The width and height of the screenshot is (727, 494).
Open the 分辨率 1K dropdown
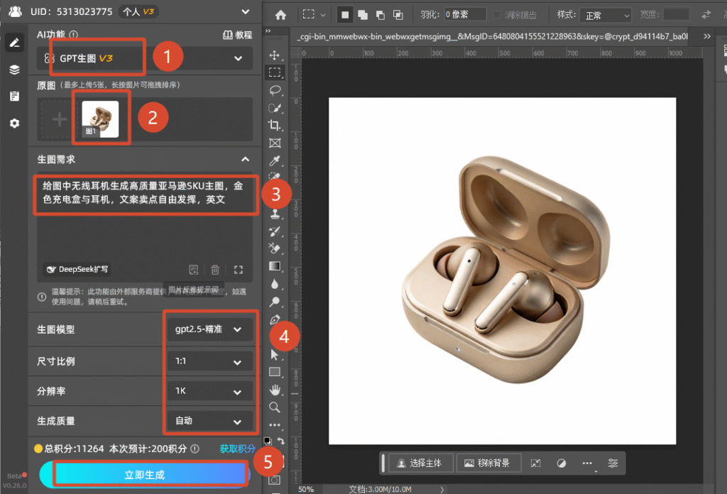(x=209, y=391)
